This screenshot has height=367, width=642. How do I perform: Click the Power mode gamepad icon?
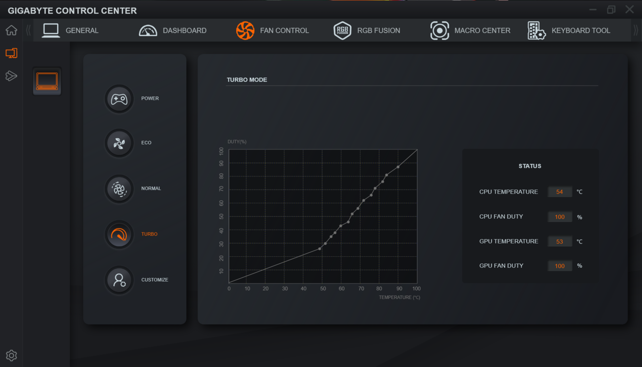(119, 99)
